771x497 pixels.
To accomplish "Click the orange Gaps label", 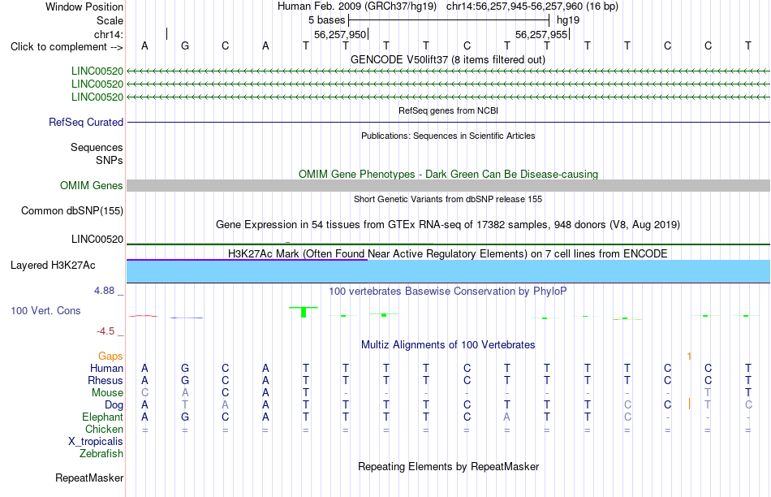I will 110,357.
